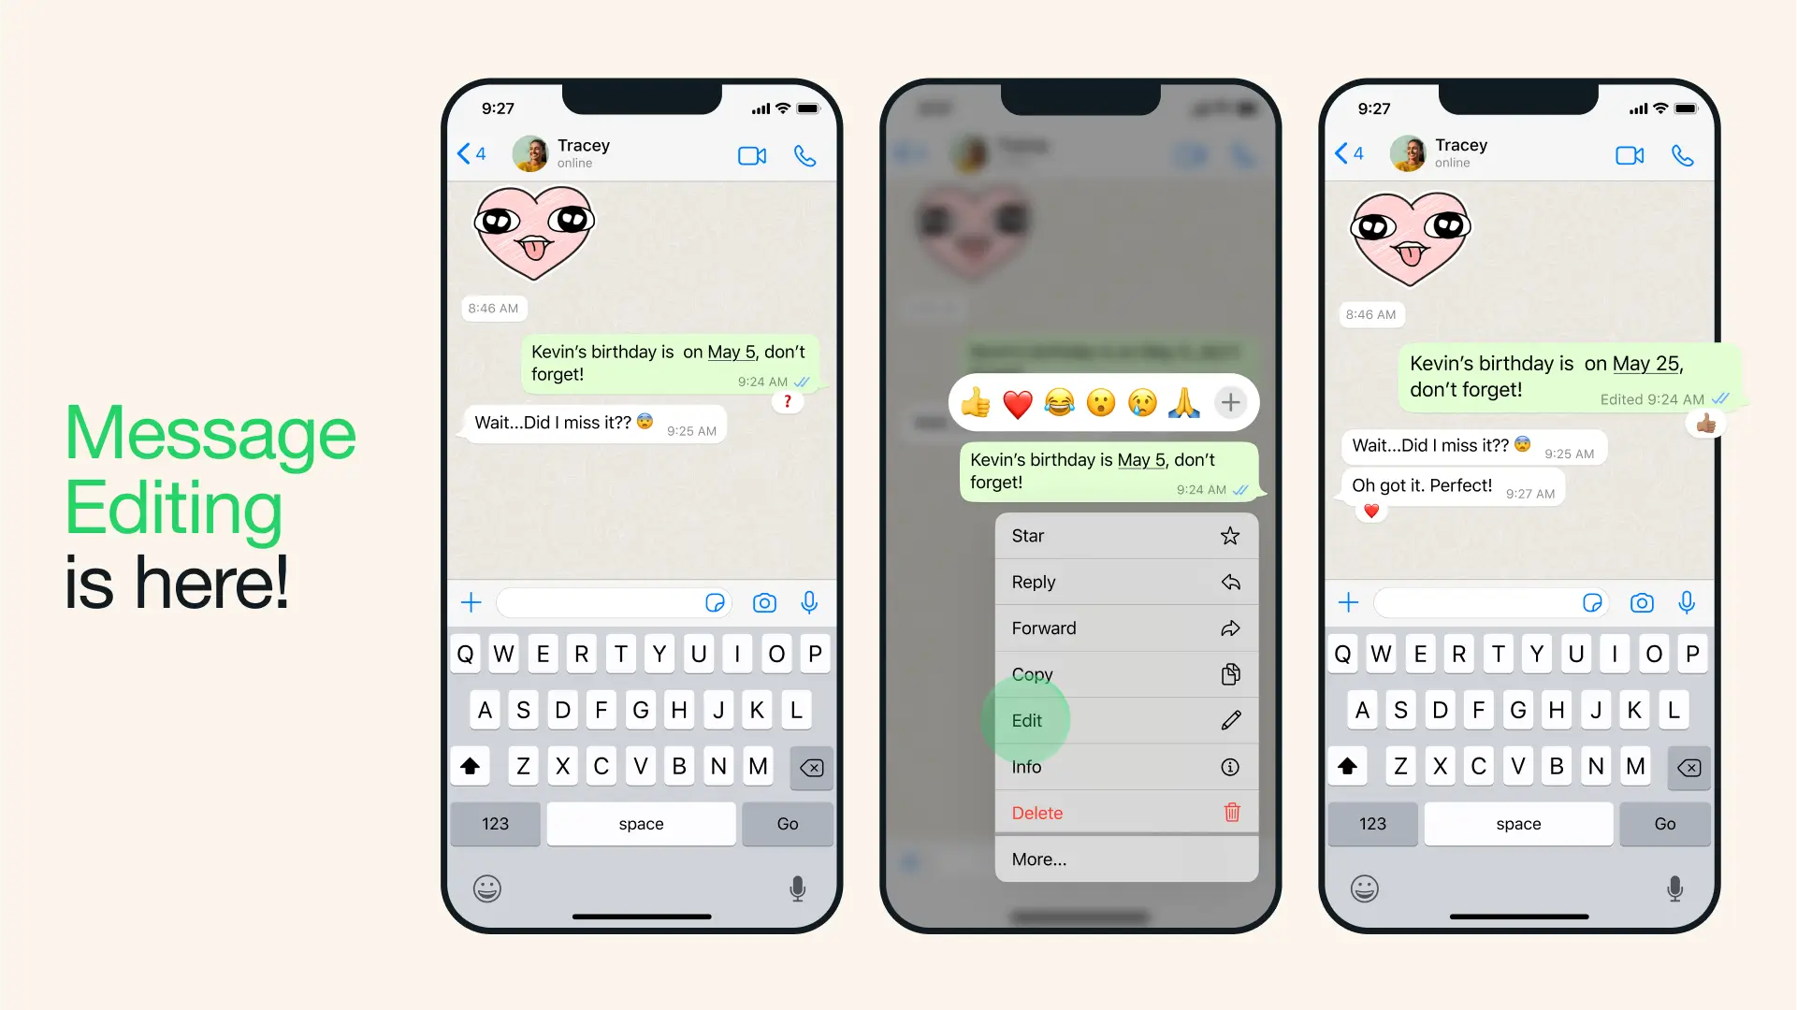The image size is (1797, 1010).
Task: Tap Copy in the message context menu
Action: tap(1123, 673)
